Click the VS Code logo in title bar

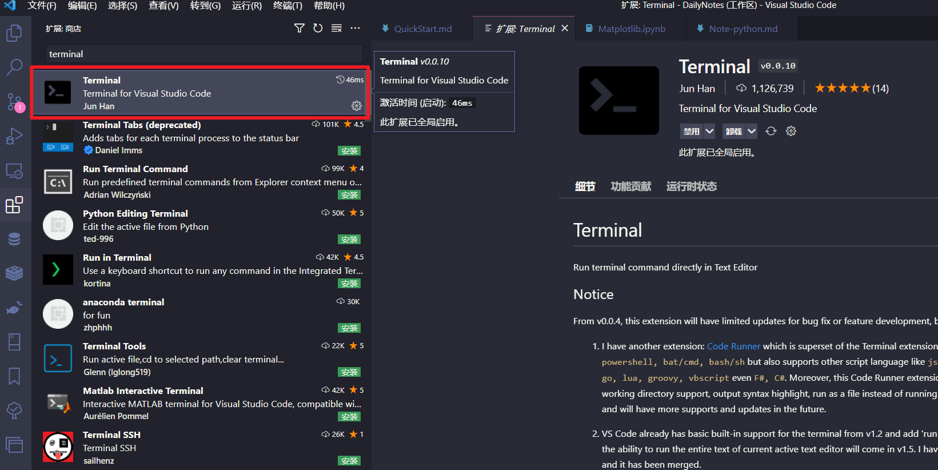pos(10,6)
